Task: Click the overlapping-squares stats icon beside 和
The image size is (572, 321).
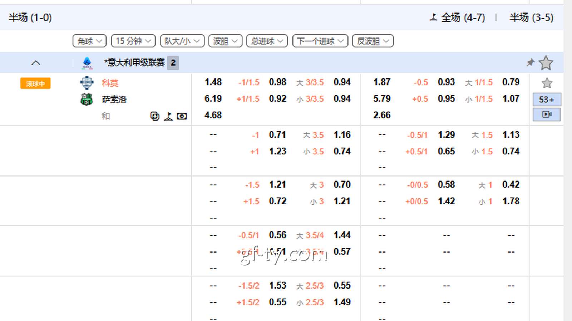Action: 155,116
